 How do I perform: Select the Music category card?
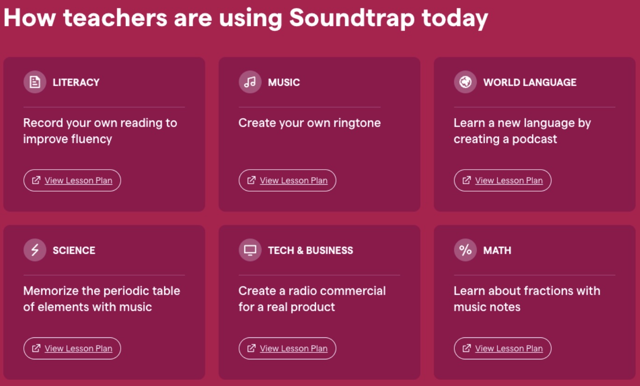[x=320, y=133]
